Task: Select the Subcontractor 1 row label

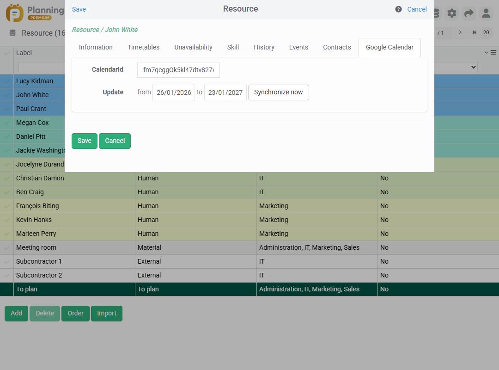Action: (39, 262)
